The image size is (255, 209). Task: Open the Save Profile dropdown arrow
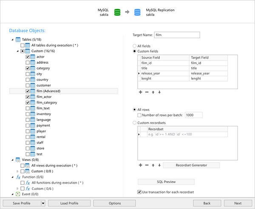[x=42, y=203]
